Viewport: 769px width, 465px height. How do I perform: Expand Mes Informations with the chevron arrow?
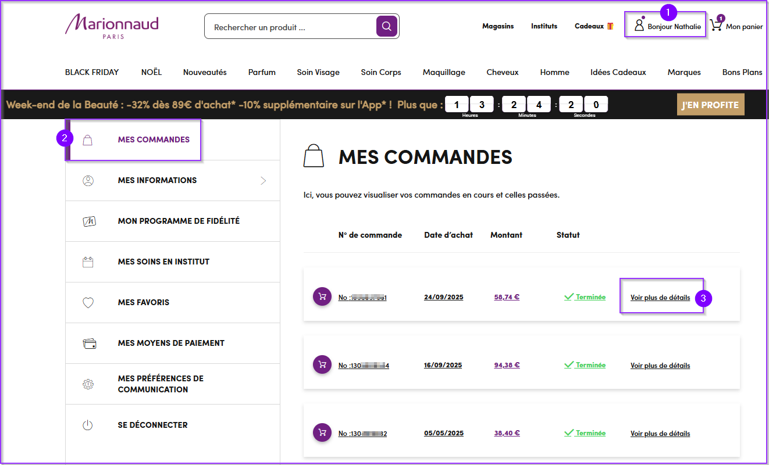tap(263, 181)
